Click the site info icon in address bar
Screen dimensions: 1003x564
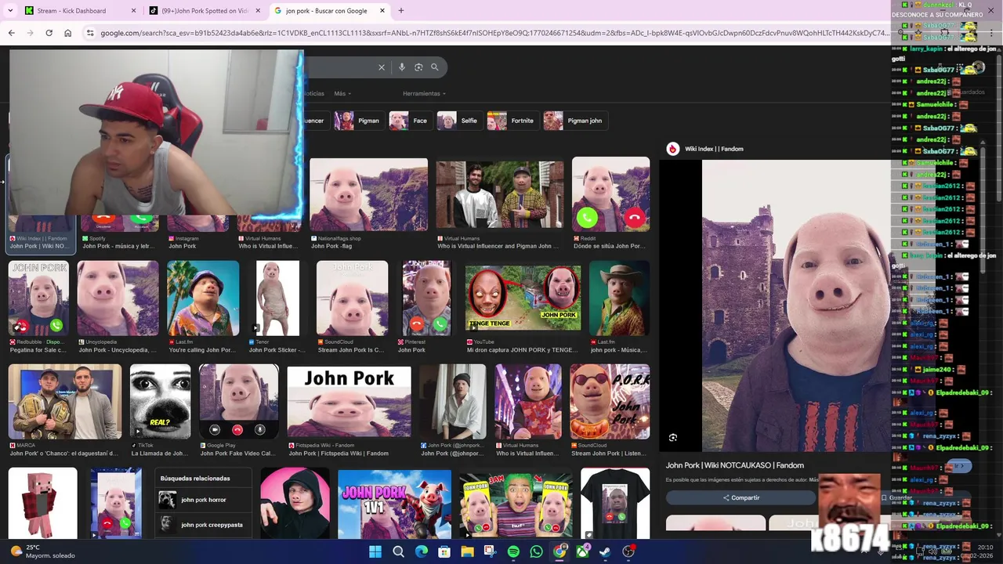click(90, 33)
